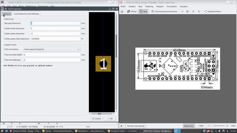This screenshot has height=133, width=237.
Task: Open the Настройка menu in Gwenview
Action: (x=171, y=6)
